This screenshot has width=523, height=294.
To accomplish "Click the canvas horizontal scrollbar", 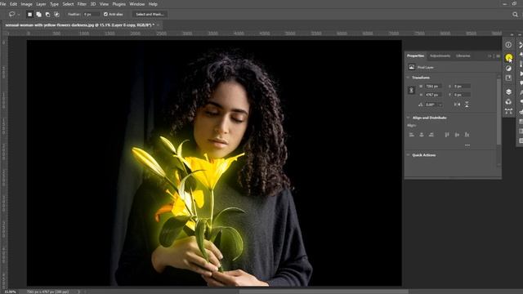I will click(x=324, y=292).
